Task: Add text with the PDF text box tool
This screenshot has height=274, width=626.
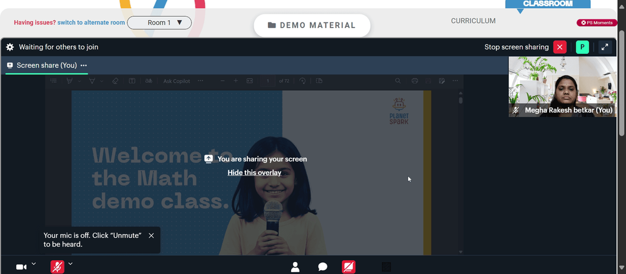Action: coord(131,81)
